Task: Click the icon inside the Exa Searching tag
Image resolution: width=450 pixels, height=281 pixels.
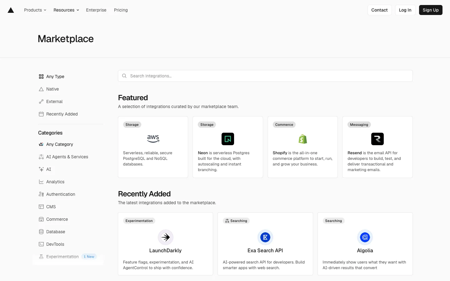Action: (x=227, y=221)
